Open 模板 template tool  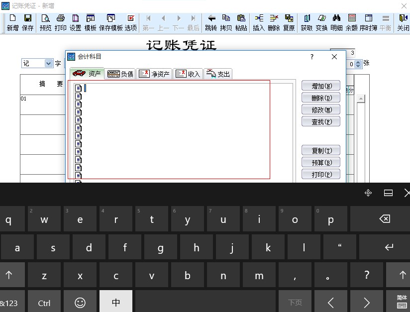pos(90,22)
